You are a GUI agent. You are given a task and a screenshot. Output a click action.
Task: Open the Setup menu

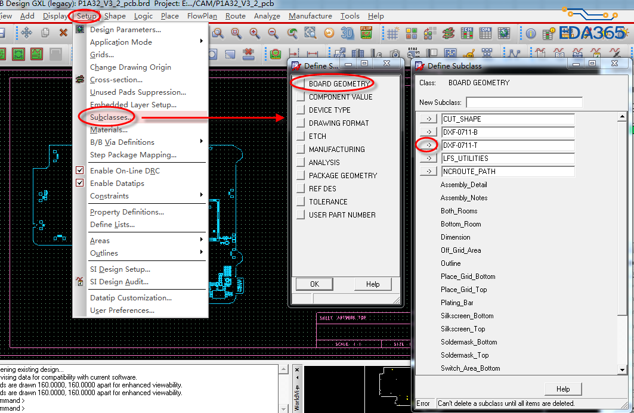coord(86,16)
